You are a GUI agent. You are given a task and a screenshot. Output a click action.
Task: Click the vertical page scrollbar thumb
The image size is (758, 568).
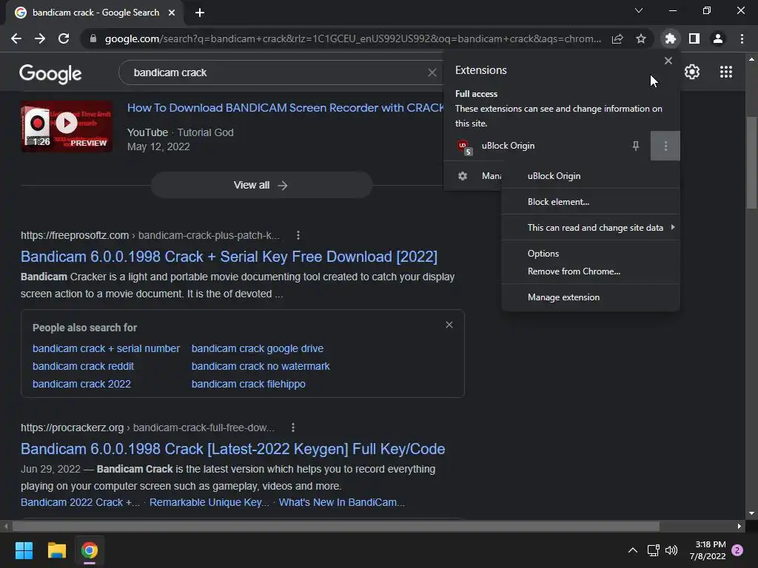(751, 163)
